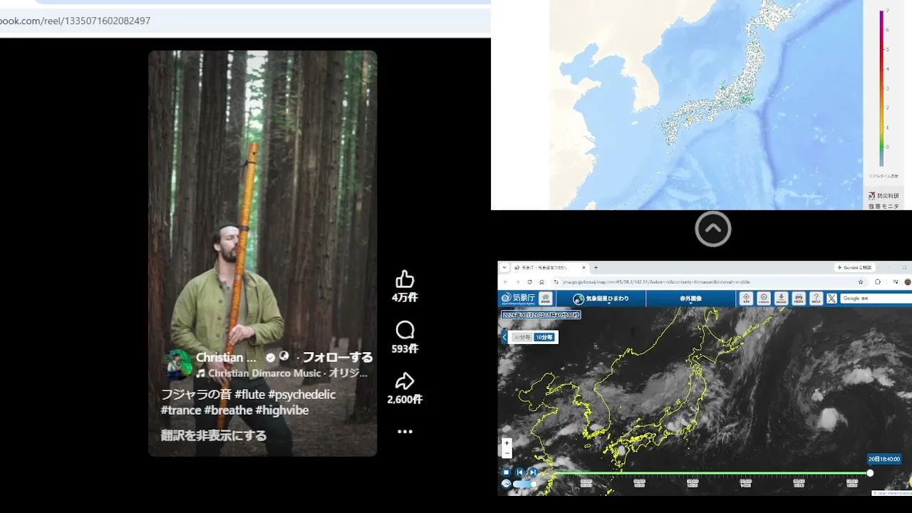Open Christian's profile picture avatar
The width and height of the screenshot is (912, 513).
point(178,364)
